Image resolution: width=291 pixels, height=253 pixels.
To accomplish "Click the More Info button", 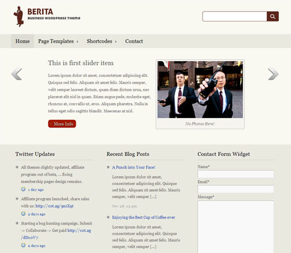I will [62, 124].
